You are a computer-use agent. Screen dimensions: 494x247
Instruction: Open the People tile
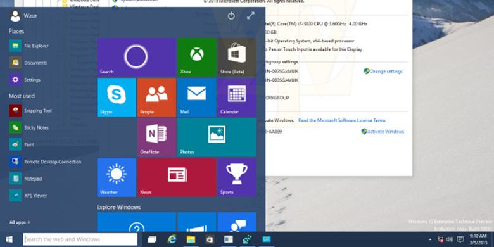point(156,97)
